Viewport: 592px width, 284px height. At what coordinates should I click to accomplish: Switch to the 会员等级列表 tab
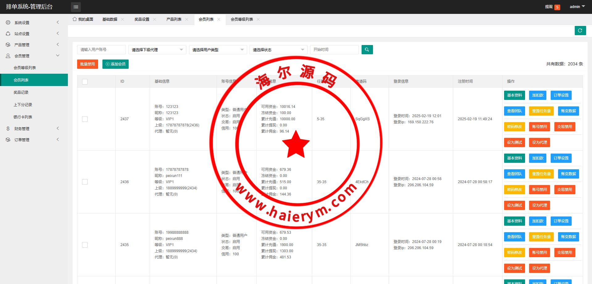[x=242, y=19]
